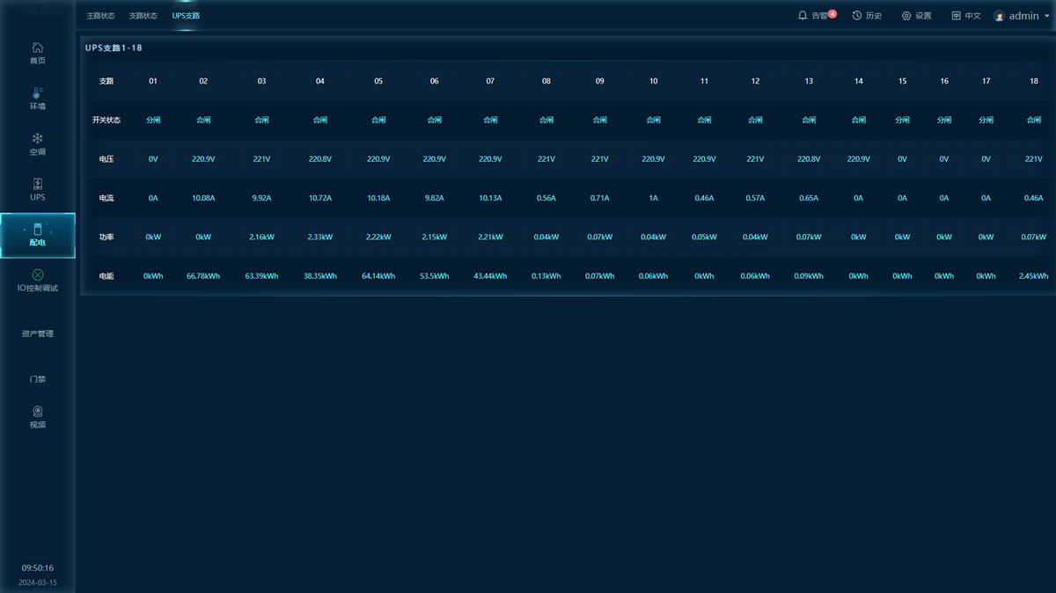Image resolution: width=1056 pixels, height=593 pixels.
Task: Open the IO控制调试 icon in sidebar
Action: (37, 275)
